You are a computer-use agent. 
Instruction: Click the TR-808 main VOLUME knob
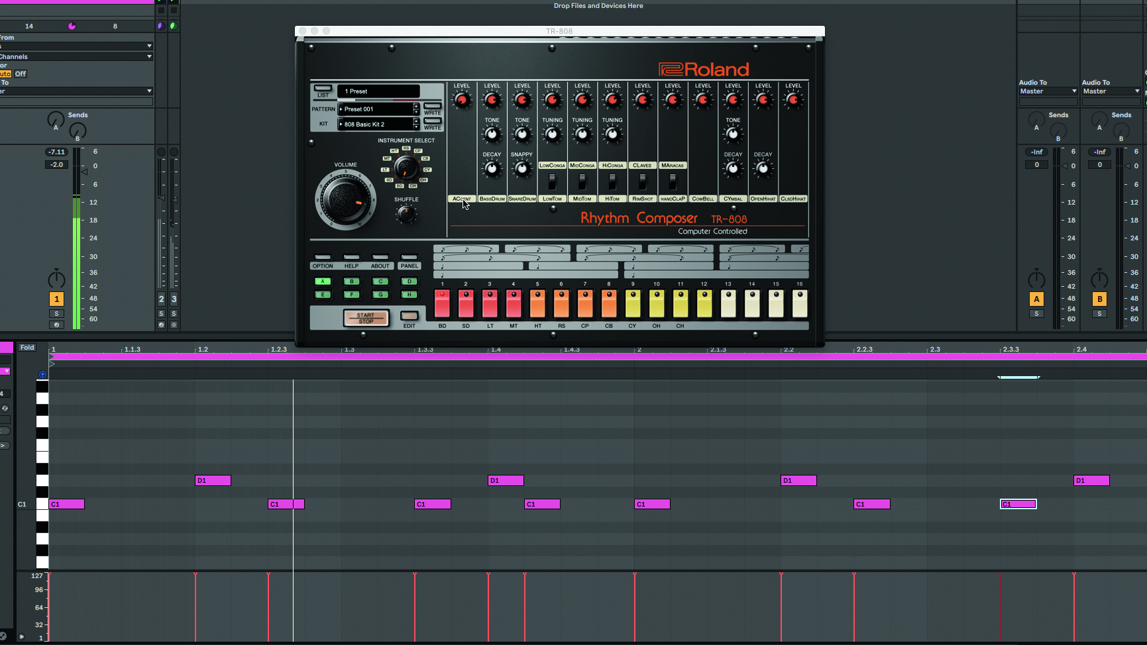click(x=345, y=199)
